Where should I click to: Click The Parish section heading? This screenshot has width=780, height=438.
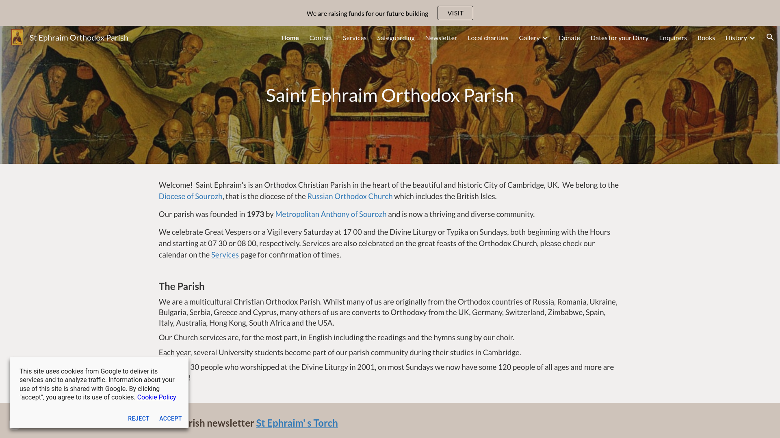click(x=182, y=286)
